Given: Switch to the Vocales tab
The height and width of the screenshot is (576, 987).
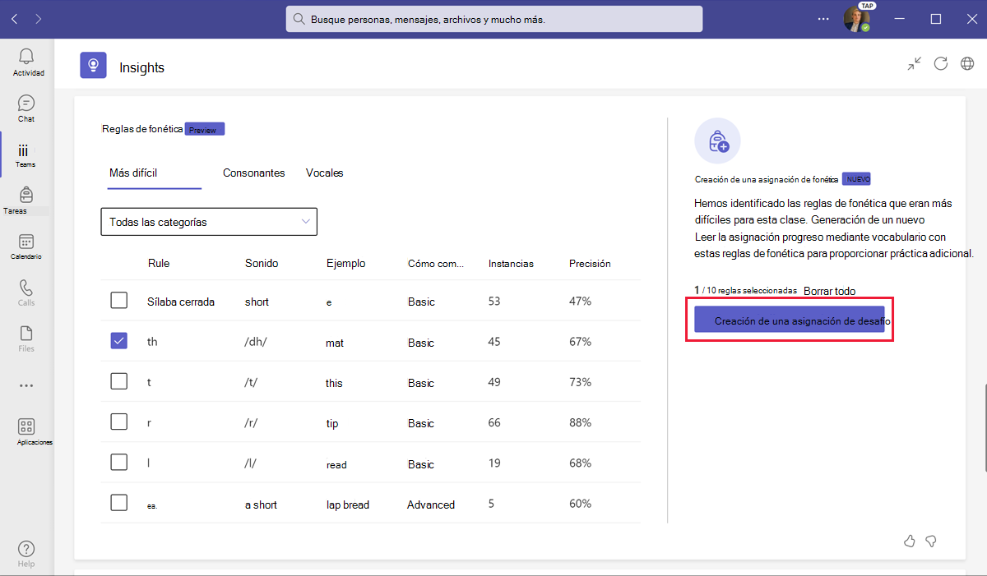Looking at the screenshot, I should tap(325, 173).
